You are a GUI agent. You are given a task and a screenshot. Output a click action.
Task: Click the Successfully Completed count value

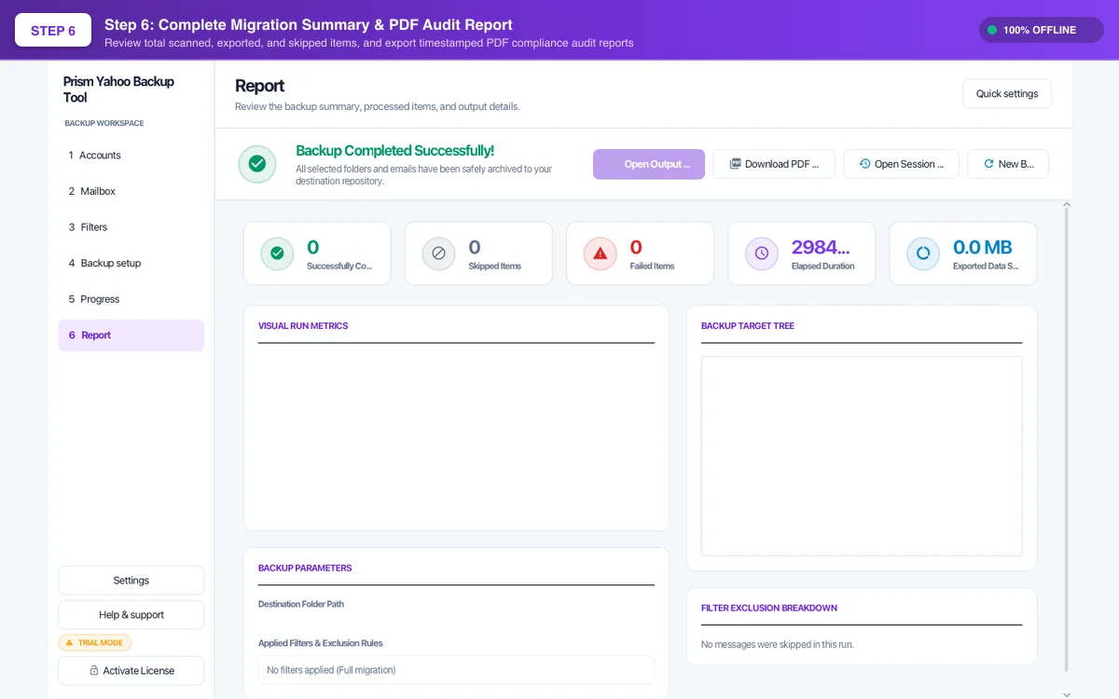313,247
